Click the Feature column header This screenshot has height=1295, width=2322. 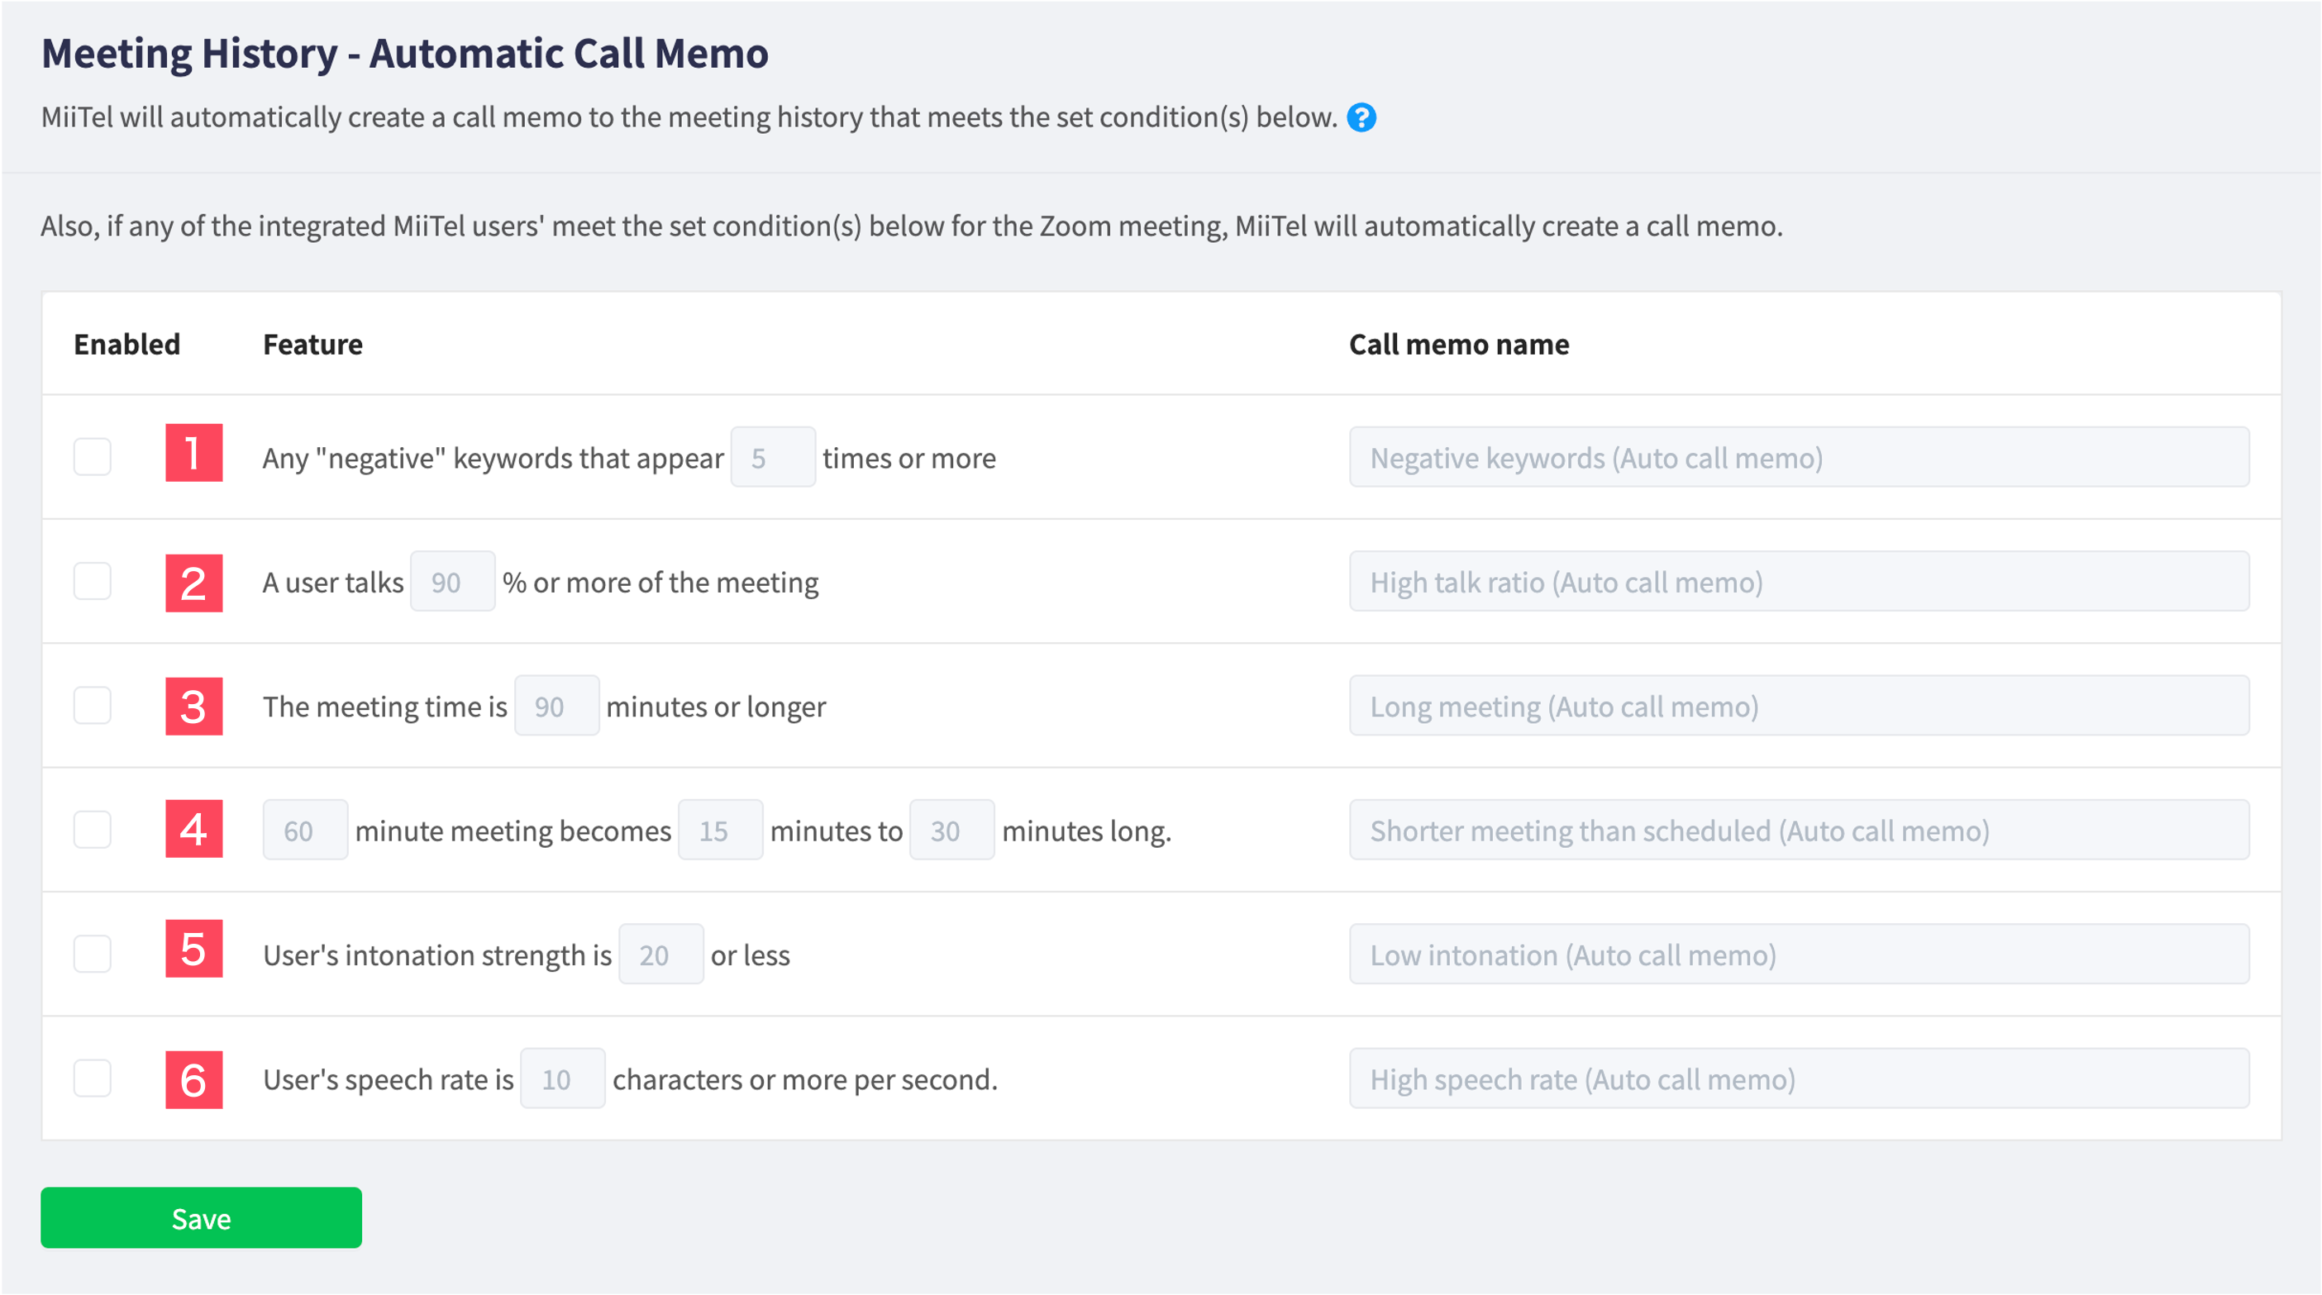pyautogui.click(x=312, y=345)
